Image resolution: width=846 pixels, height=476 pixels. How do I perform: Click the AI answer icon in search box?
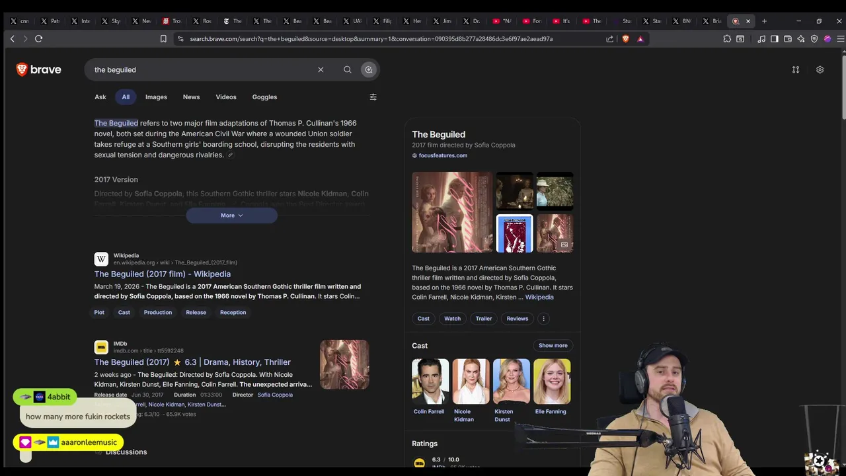pos(369,69)
